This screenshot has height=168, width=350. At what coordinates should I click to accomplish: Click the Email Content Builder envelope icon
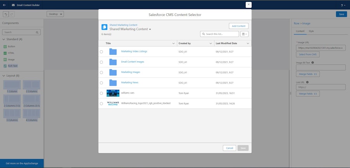13,5
